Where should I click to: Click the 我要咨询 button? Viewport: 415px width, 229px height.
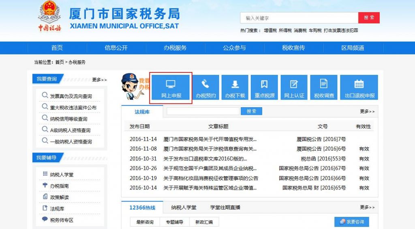point(352,222)
